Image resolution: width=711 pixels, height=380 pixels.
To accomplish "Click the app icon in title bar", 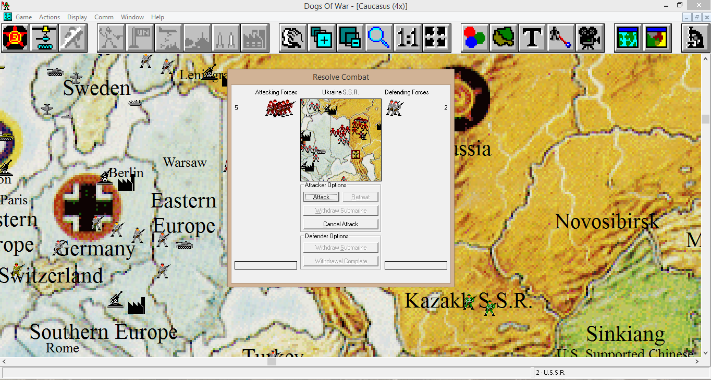I will (x=6, y=6).
